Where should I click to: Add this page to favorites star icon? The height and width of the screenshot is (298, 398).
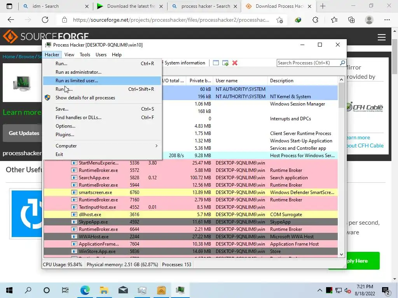[x=280, y=20]
